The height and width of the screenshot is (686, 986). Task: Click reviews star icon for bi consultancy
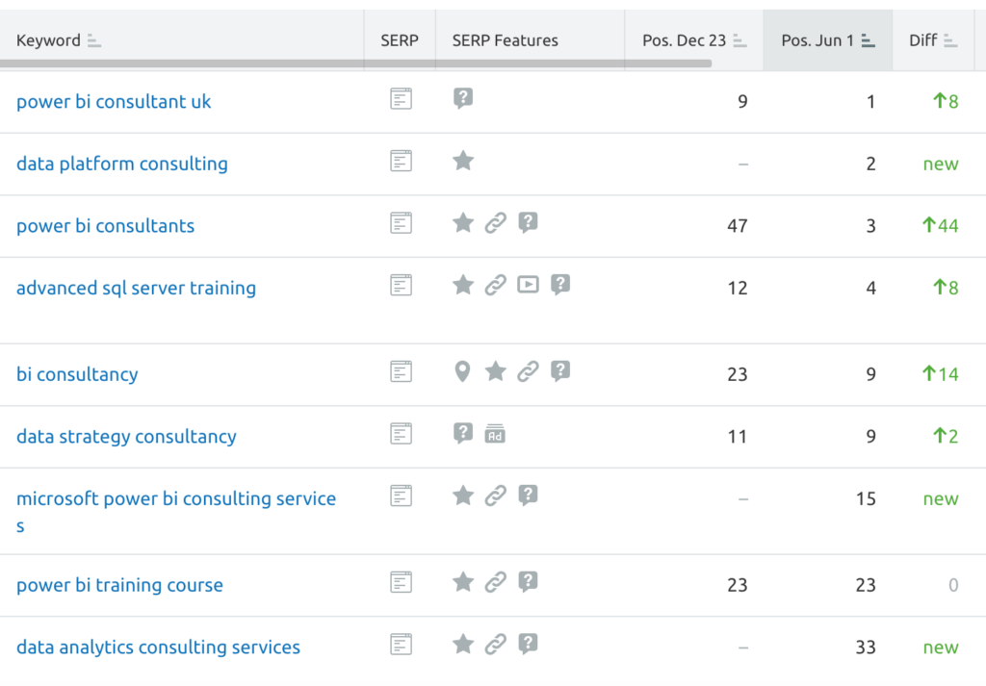496,370
